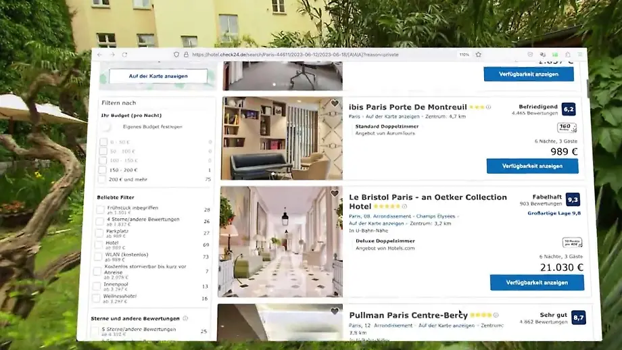Enable the WLAN (kostenlos) filter checkbox
This screenshot has height=350, width=622.
(x=99, y=256)
